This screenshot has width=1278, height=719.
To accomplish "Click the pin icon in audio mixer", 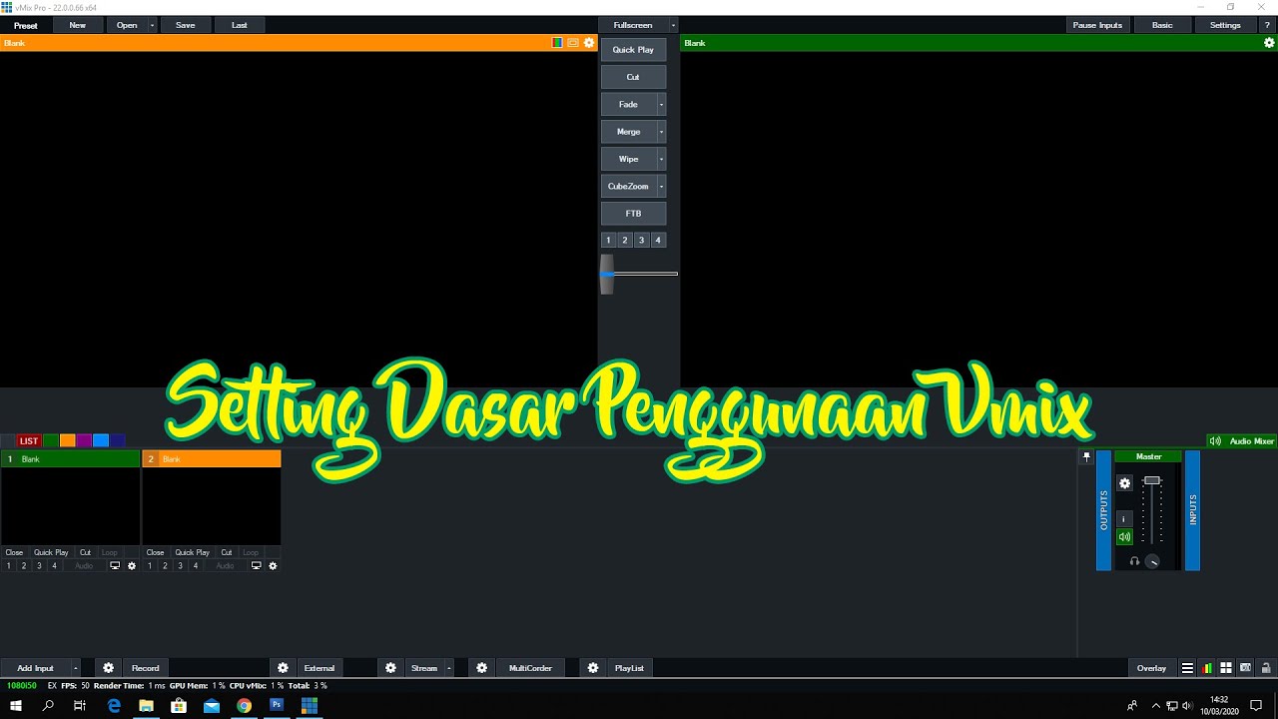I will coord(1087,456).
